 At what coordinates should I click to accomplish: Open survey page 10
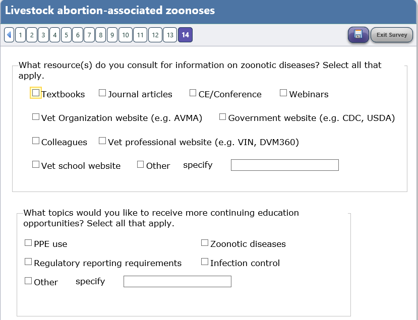pyautogui.click(x=126, y=35)
